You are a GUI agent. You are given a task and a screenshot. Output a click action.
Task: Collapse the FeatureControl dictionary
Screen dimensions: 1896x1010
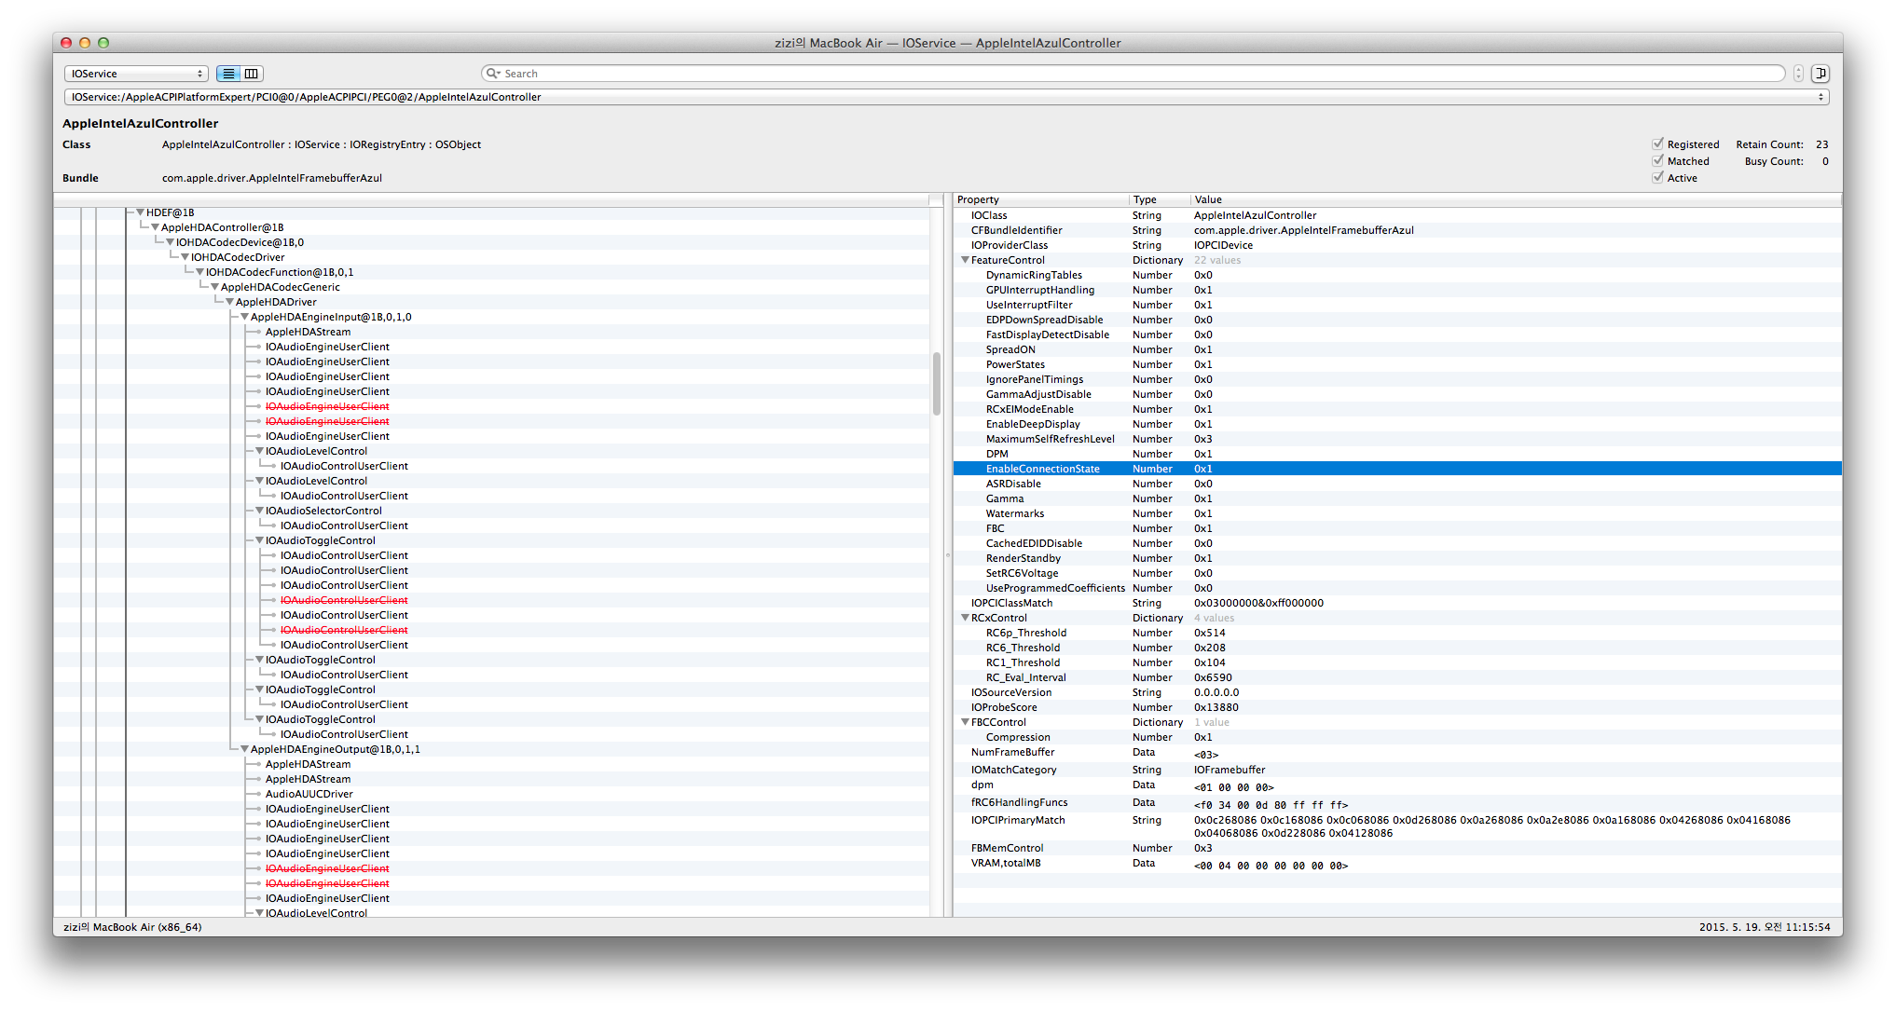(965, 260)
